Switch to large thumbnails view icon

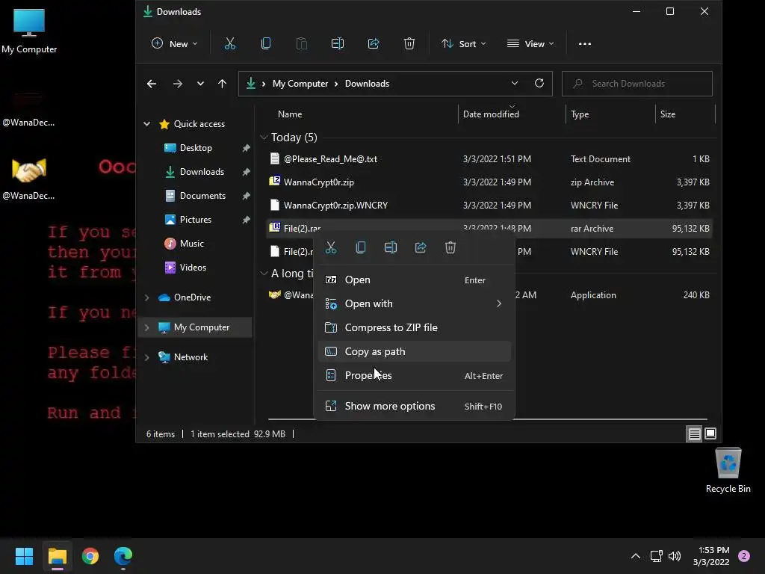[x=710, y=433]
